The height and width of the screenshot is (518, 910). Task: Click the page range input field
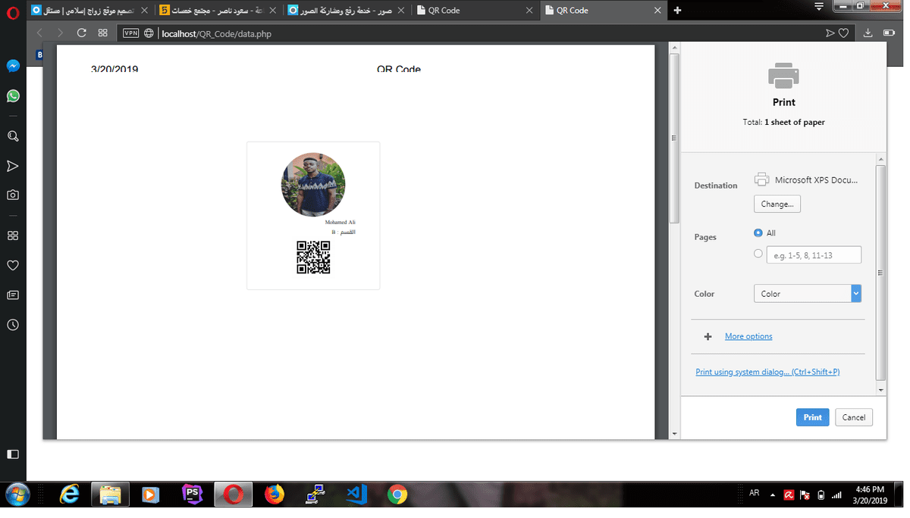coord(814,255)
